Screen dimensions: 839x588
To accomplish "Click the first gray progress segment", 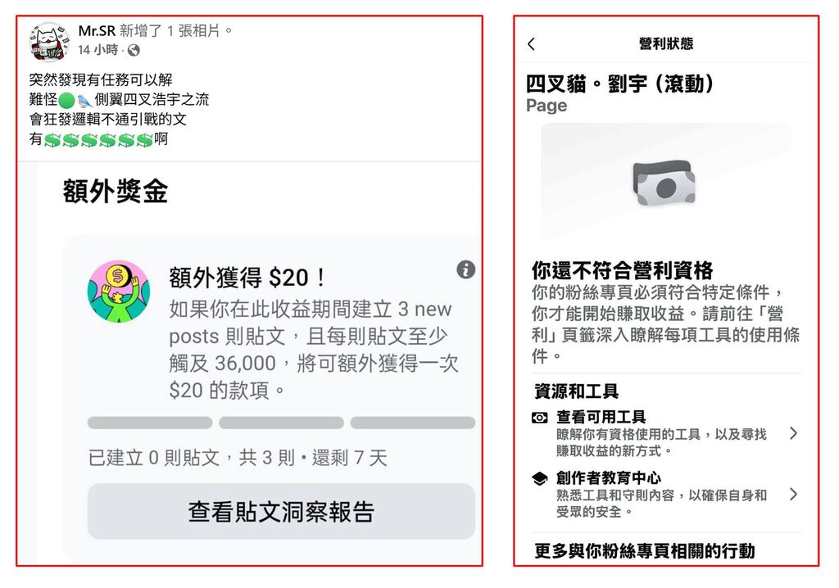I will pyautogui.click(x=150, y=423).
